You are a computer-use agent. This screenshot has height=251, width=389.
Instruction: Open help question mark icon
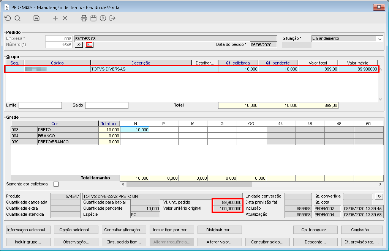[103, 18]
